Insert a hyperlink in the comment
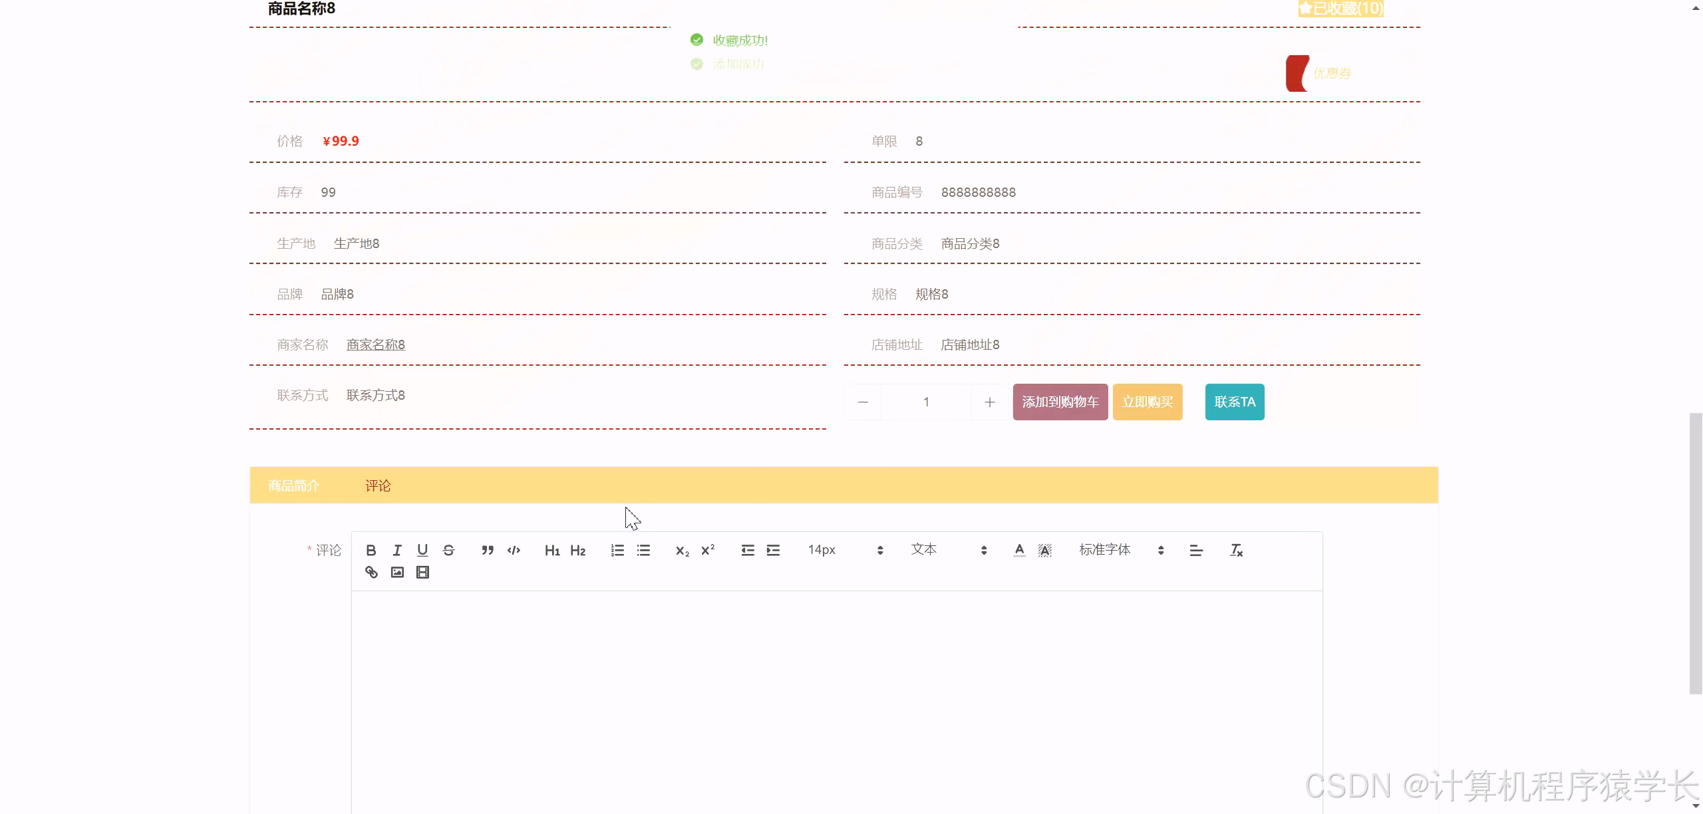 [371, 572]
